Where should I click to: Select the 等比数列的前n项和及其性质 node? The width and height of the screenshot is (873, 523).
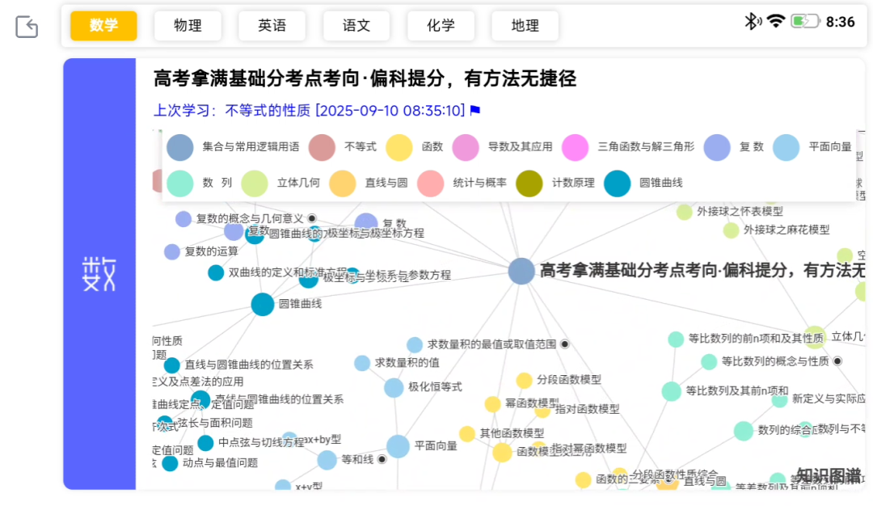[x=675, y=340]
